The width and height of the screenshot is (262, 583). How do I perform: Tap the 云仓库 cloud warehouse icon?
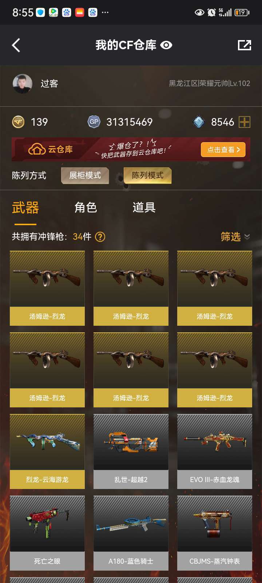click(x=37, y=149)
